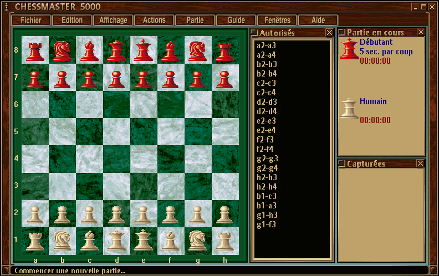This screenshot has height=276, width=439.
Task: Select move f2-f4 in Autorisés list
Action: click(x=265, y=149)
